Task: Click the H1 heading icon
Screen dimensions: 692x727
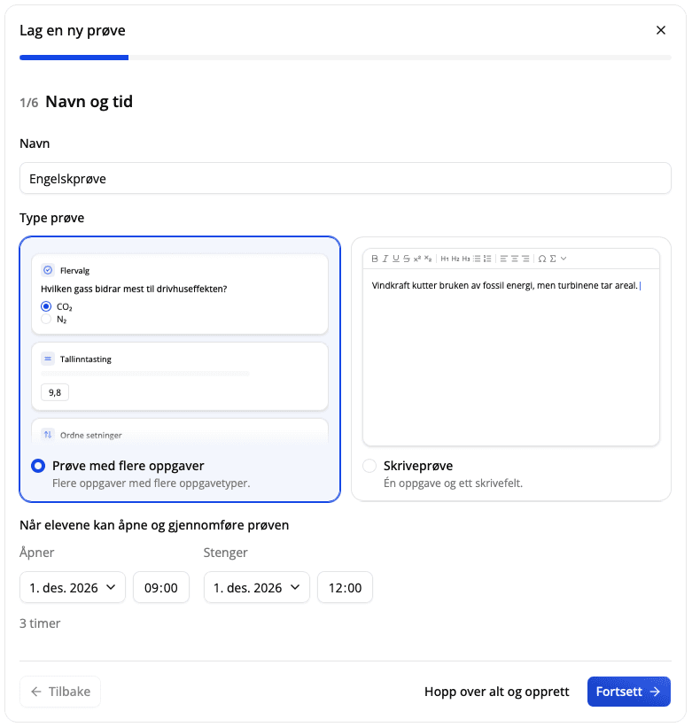Action: pyautogui.click(x=445, y=259)
